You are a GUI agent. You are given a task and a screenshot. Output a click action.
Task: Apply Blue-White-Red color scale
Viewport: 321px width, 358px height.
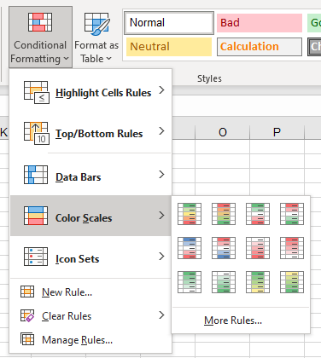[x=190, y=248]
